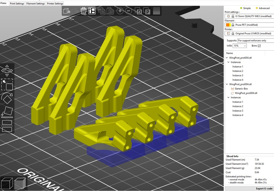Switch to the Print Settings tab
The height and width of the screenshot is (191, 274).
pos(17,3)
